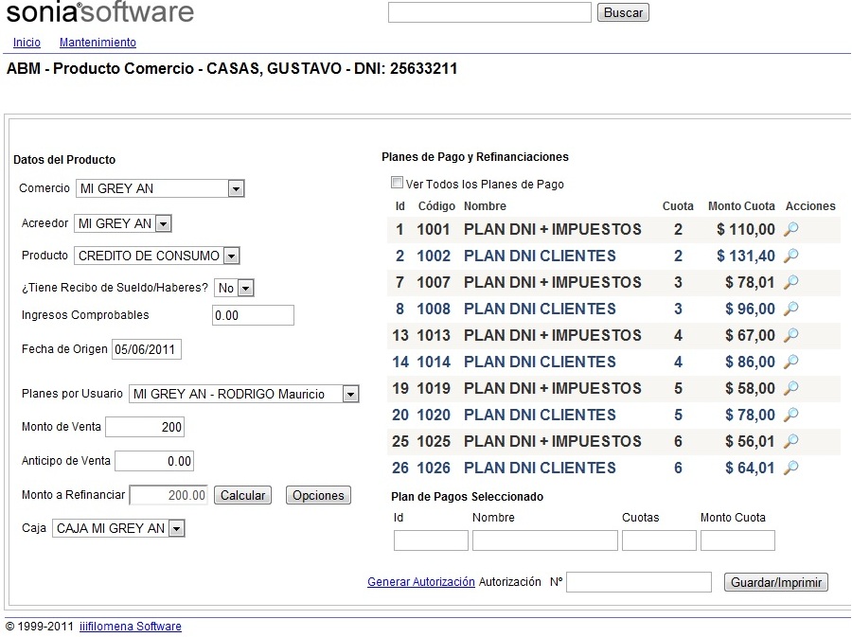Expand the Acreedor dropdown
The width and height of the screenshot is (852, 637).
(x=163, y=223)
